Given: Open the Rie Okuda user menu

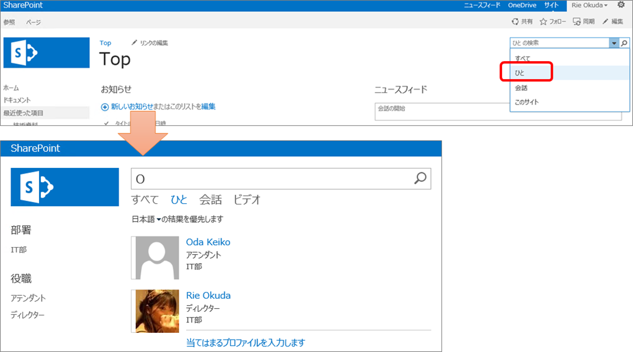Looking at the screenshot, I should coord(589,5).
